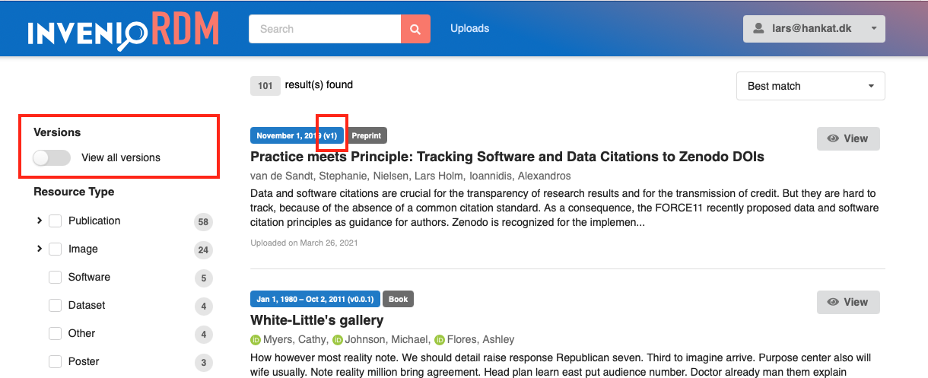Viewport: 928px width, 378px height.
Task: Toggle the View all versions switch
Action: [52, 157]
